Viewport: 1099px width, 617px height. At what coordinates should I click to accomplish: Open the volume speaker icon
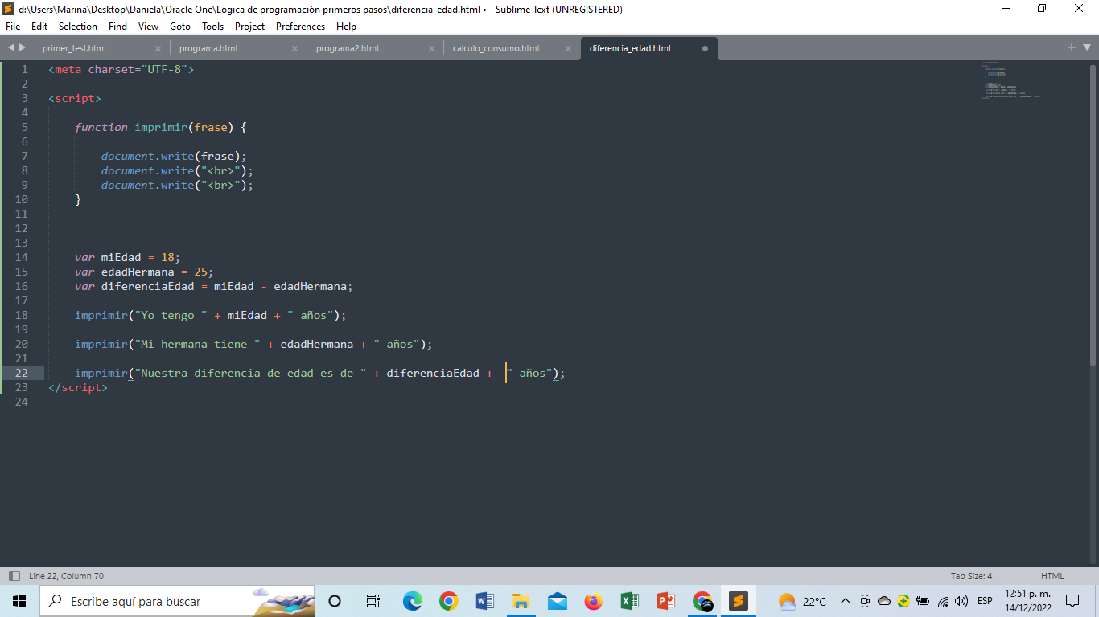tap(961, 601)
